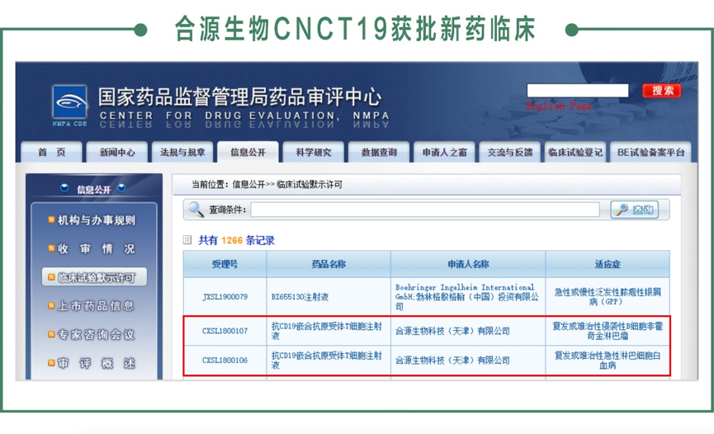Click the 药品名称 column header
Viewport: 714px width, 434px height.
click(x=329, y=264)
